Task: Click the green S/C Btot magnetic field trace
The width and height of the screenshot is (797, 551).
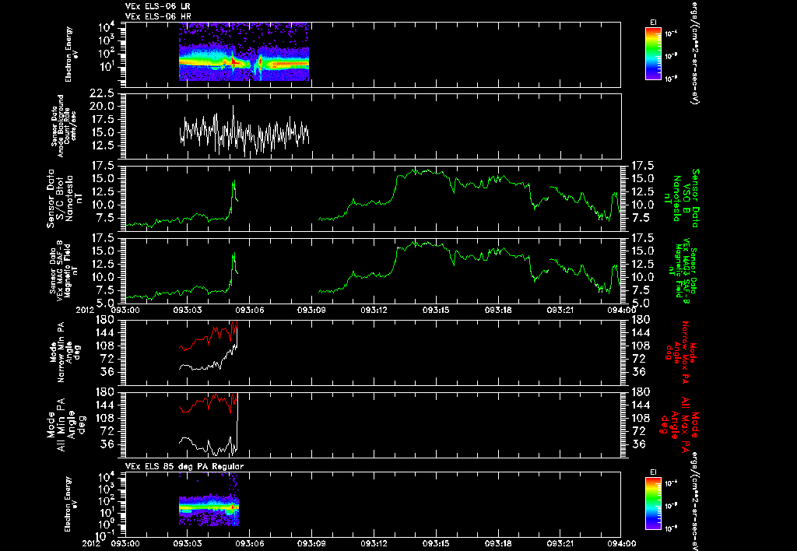Action: tap(374, 199)
